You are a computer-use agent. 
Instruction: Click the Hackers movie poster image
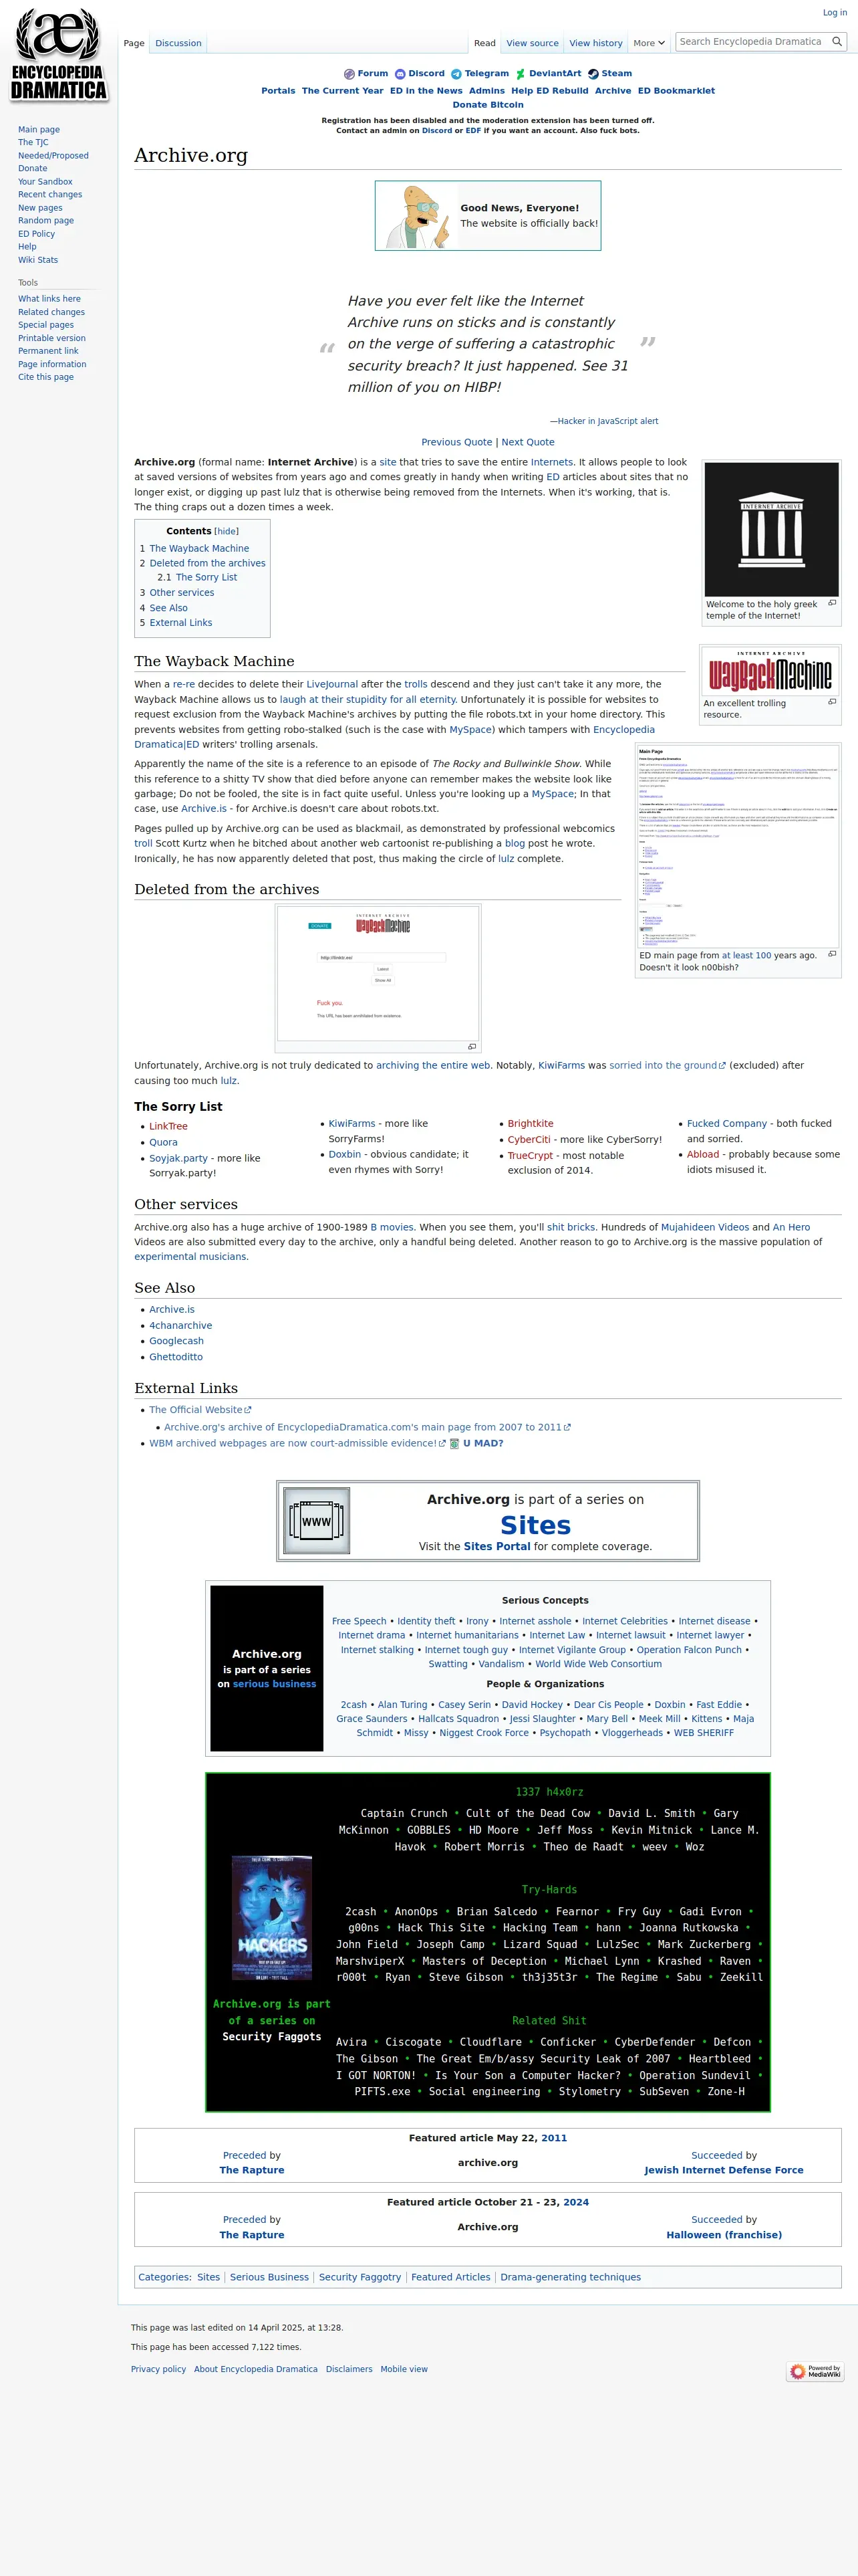[x=272, y=1917]
